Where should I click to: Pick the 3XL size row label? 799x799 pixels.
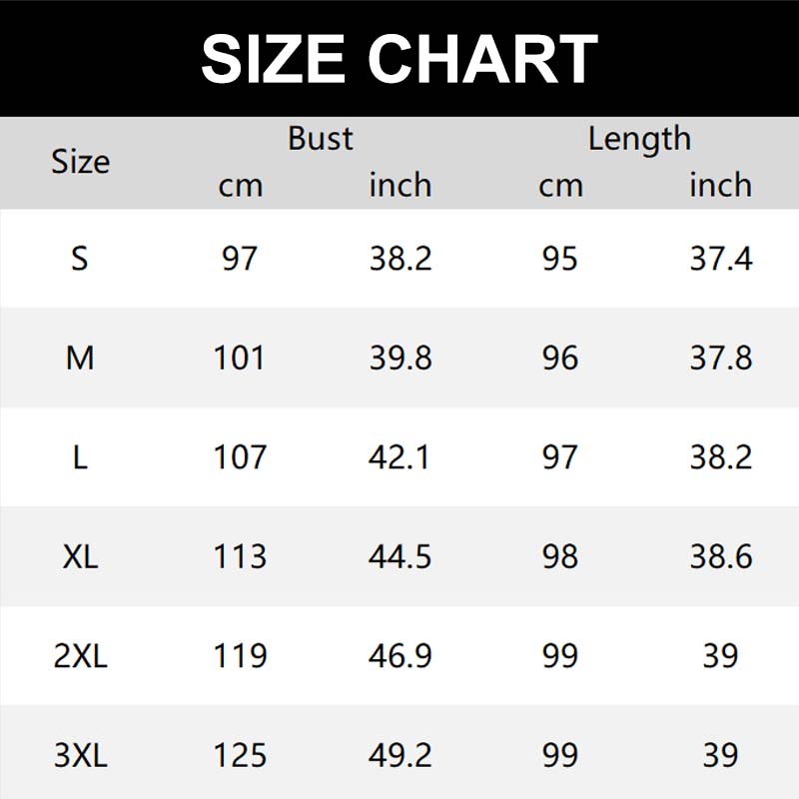pyautogui.click(x=80, y=755)
